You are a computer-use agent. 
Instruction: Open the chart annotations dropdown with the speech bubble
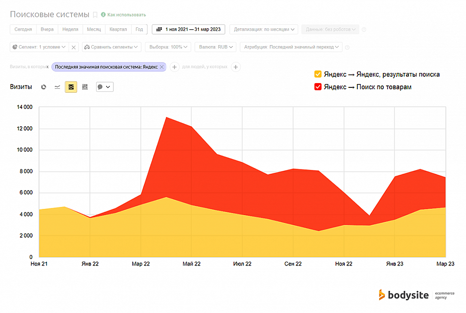point(105,87)
